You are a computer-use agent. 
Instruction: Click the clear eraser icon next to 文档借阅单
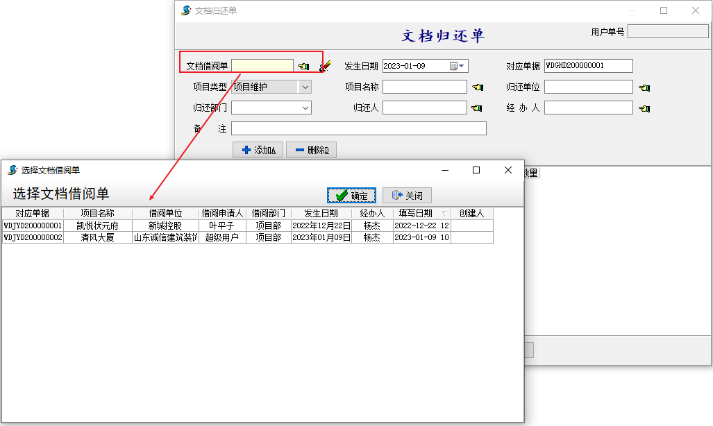325,67
